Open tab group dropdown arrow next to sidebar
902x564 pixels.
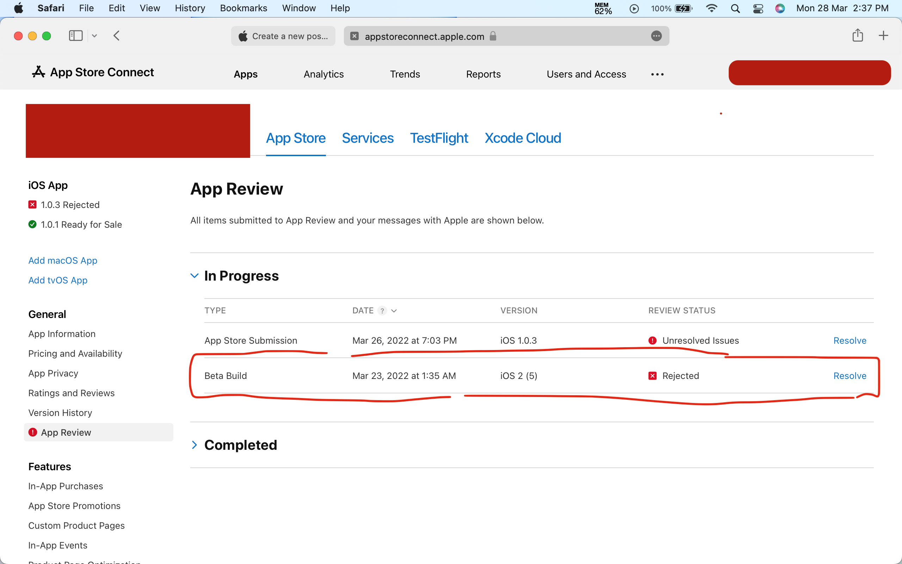click(x=94, y=36)
